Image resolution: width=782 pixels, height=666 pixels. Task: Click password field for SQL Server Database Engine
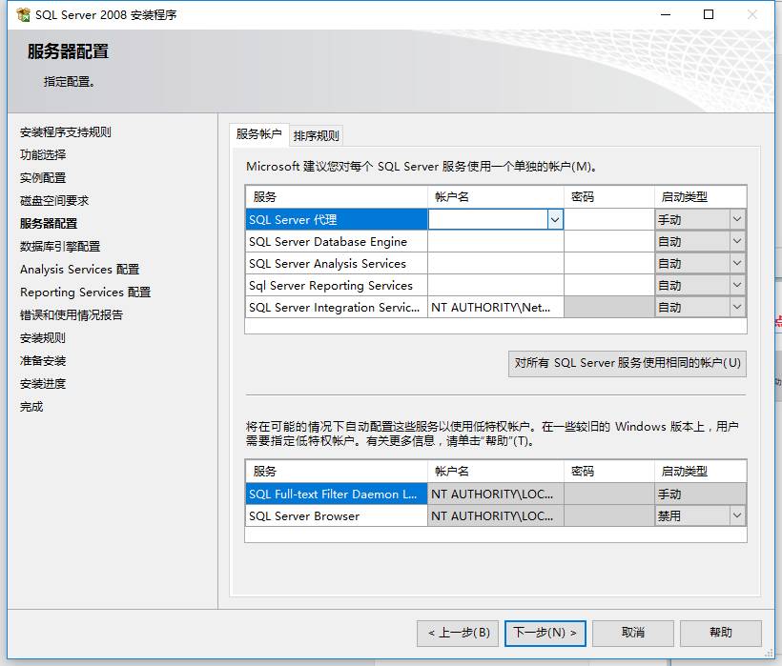[x=607, y=242]
